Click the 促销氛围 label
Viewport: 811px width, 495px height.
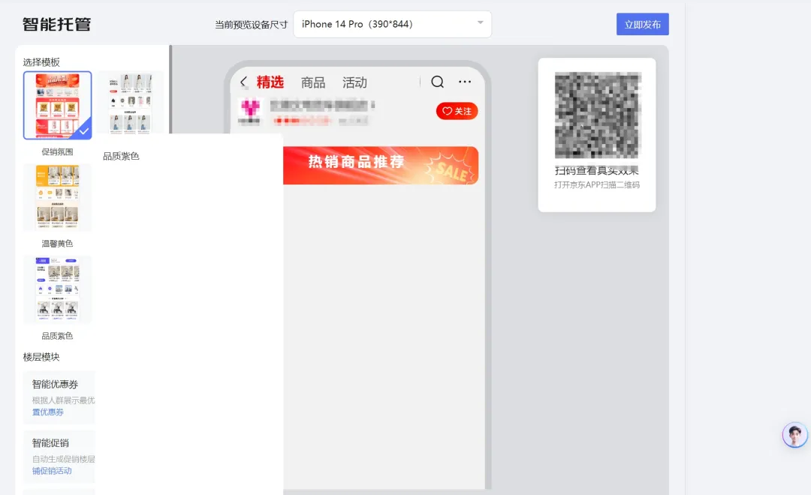pos(57,152)
